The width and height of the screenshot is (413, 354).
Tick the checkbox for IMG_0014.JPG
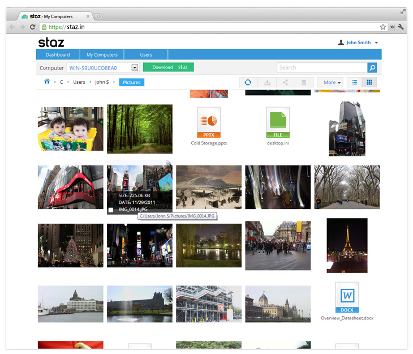tap(111, 210)
